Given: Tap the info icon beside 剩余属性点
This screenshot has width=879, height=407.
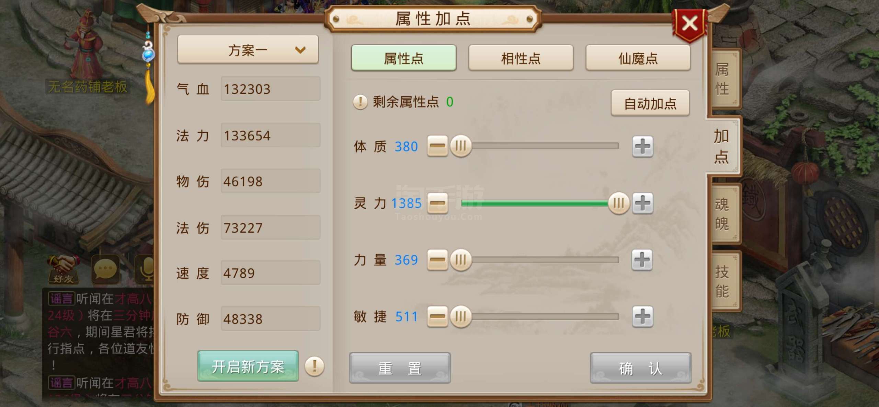Looking at the screenshot, I should click(x=360, y=102).
